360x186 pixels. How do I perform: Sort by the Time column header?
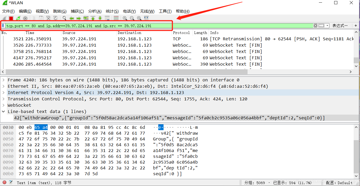pos(43,33)
